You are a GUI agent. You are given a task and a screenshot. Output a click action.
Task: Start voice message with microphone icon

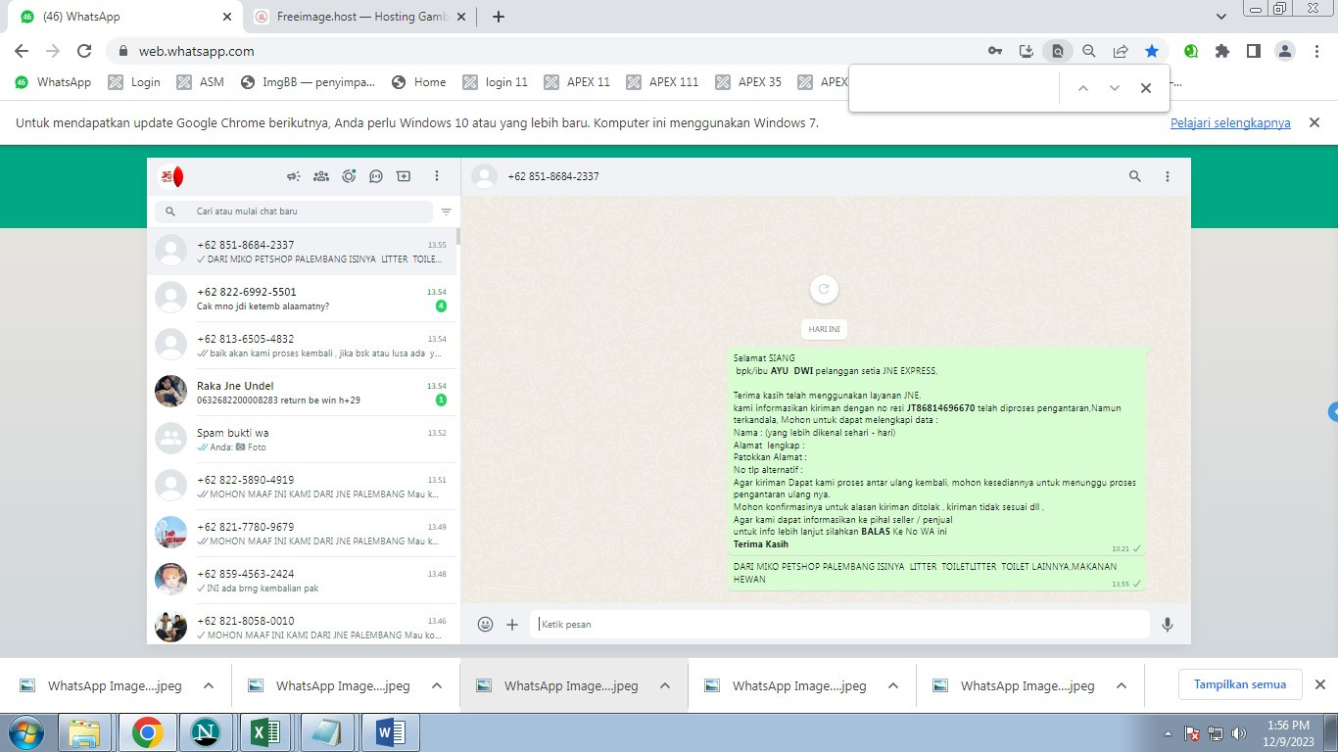click(x=1168, y=624)
